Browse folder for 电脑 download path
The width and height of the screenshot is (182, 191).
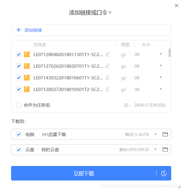pyautogui.click(x=165, y=134)
